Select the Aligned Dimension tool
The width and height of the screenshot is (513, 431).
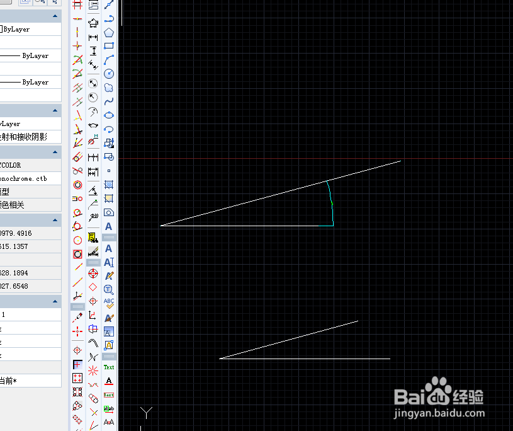coord(93,65)
